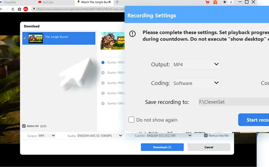Select the last Quality 1280 radio option
Image resolution: width=269 pixels, height=167 pixels.
click(x=103, y=104)
